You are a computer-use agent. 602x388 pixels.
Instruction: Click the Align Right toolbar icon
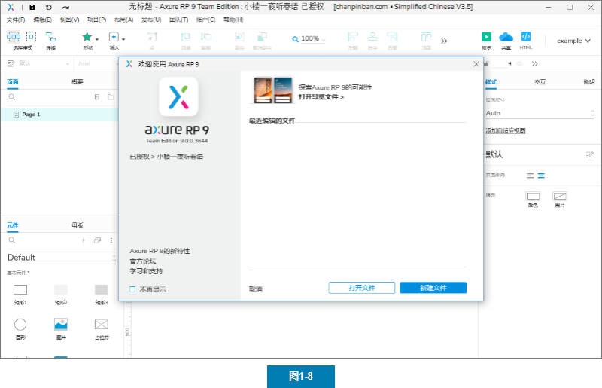coord(392,37)
